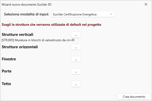Screen dimensions: 152x101
Task: Open the input mode combo box
Action: pos(83,14)
